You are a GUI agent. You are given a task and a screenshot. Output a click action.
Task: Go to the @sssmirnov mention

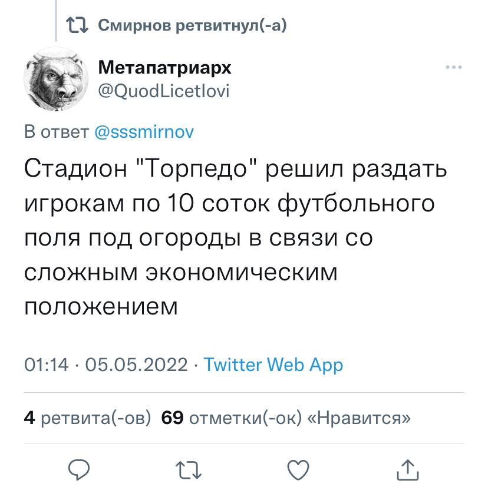click(x=144, y=132)
